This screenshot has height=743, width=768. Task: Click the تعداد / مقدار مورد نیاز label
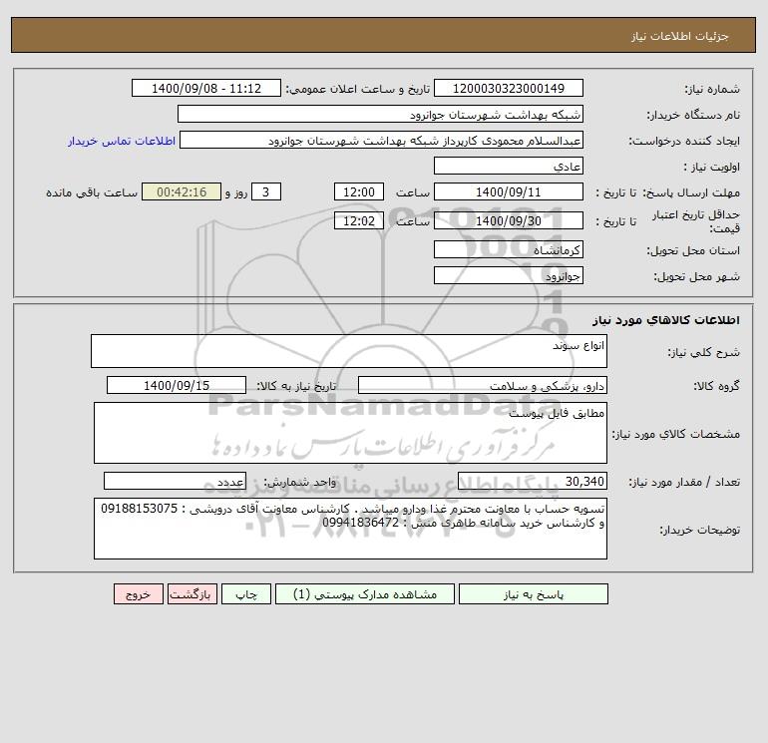pos(684,482)
